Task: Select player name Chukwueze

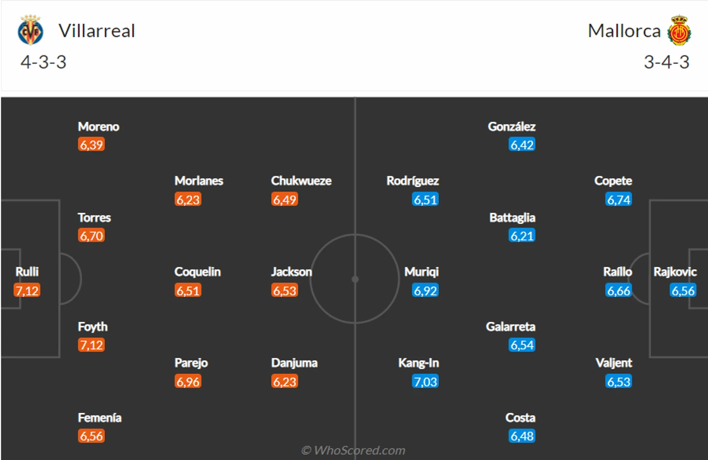Action: point(301,181)
